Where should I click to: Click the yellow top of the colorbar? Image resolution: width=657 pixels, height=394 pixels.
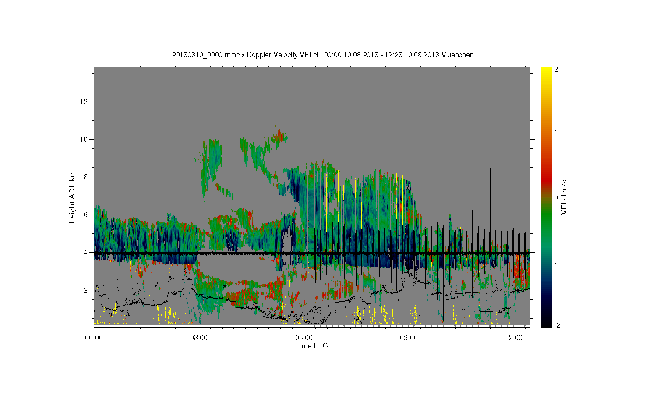click(546, 72)
